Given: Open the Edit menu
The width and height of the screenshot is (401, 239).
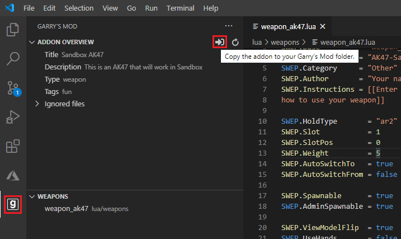Looking at the screenshot, I should tap(49, 8).
